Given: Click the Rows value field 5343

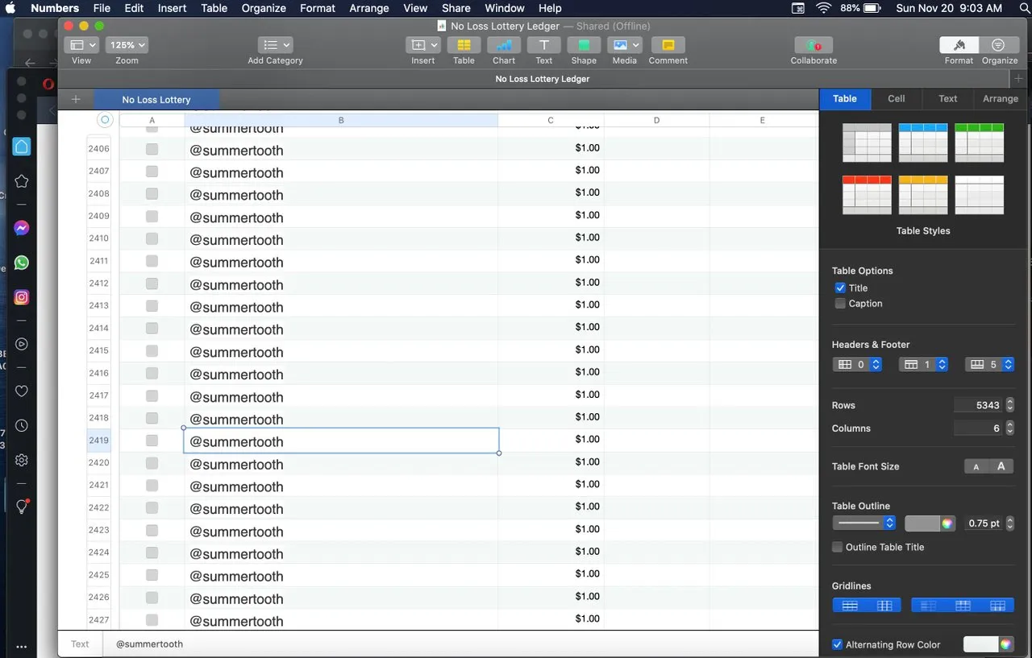Looking at the screenshot, I should (979, 405).
